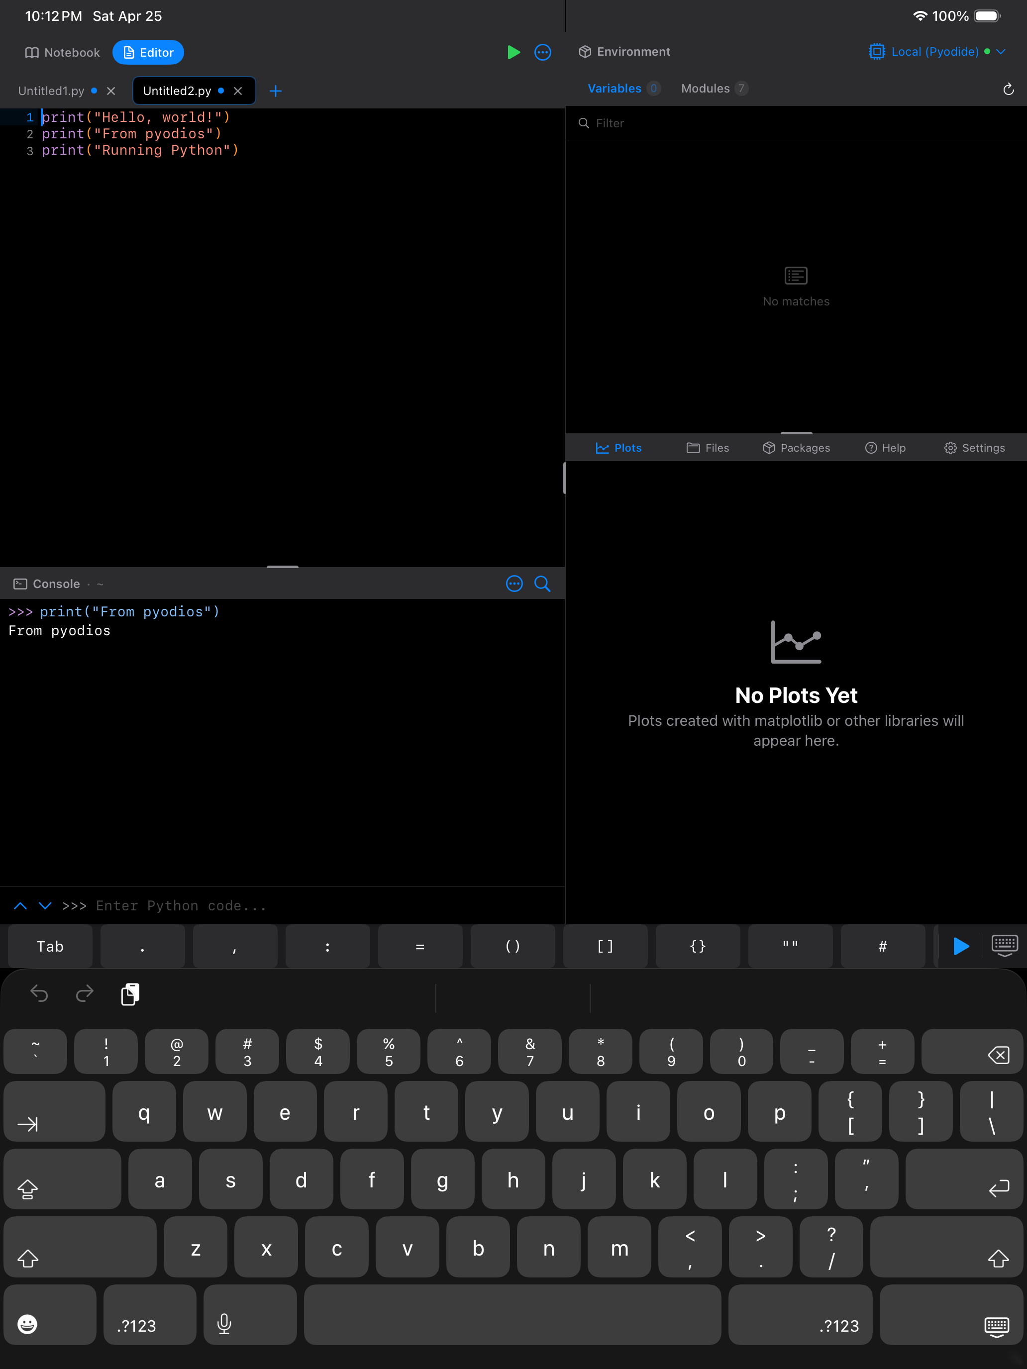Show previous console history command
This screenshot has height=1369, width=1027.
click(20, 905)
